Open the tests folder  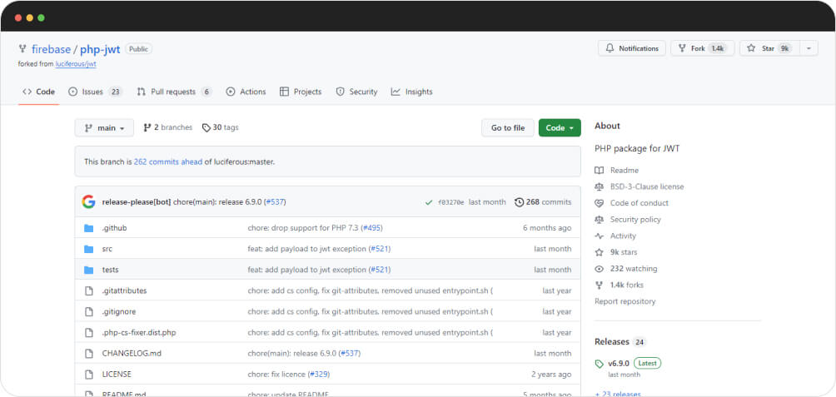[111, 270]
